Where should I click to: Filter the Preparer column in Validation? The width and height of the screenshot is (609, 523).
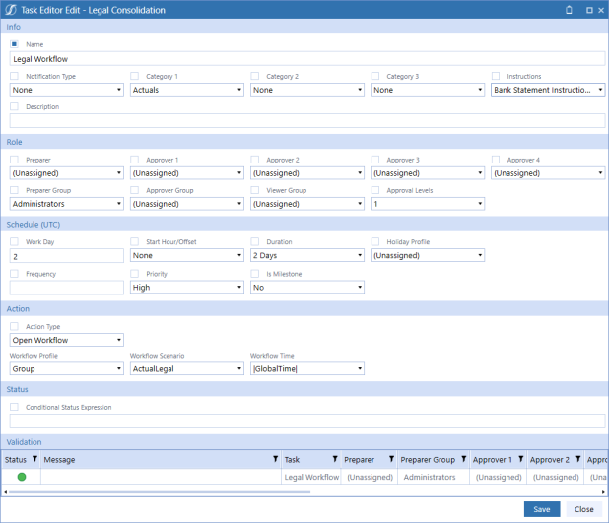[x=391, y=459]
